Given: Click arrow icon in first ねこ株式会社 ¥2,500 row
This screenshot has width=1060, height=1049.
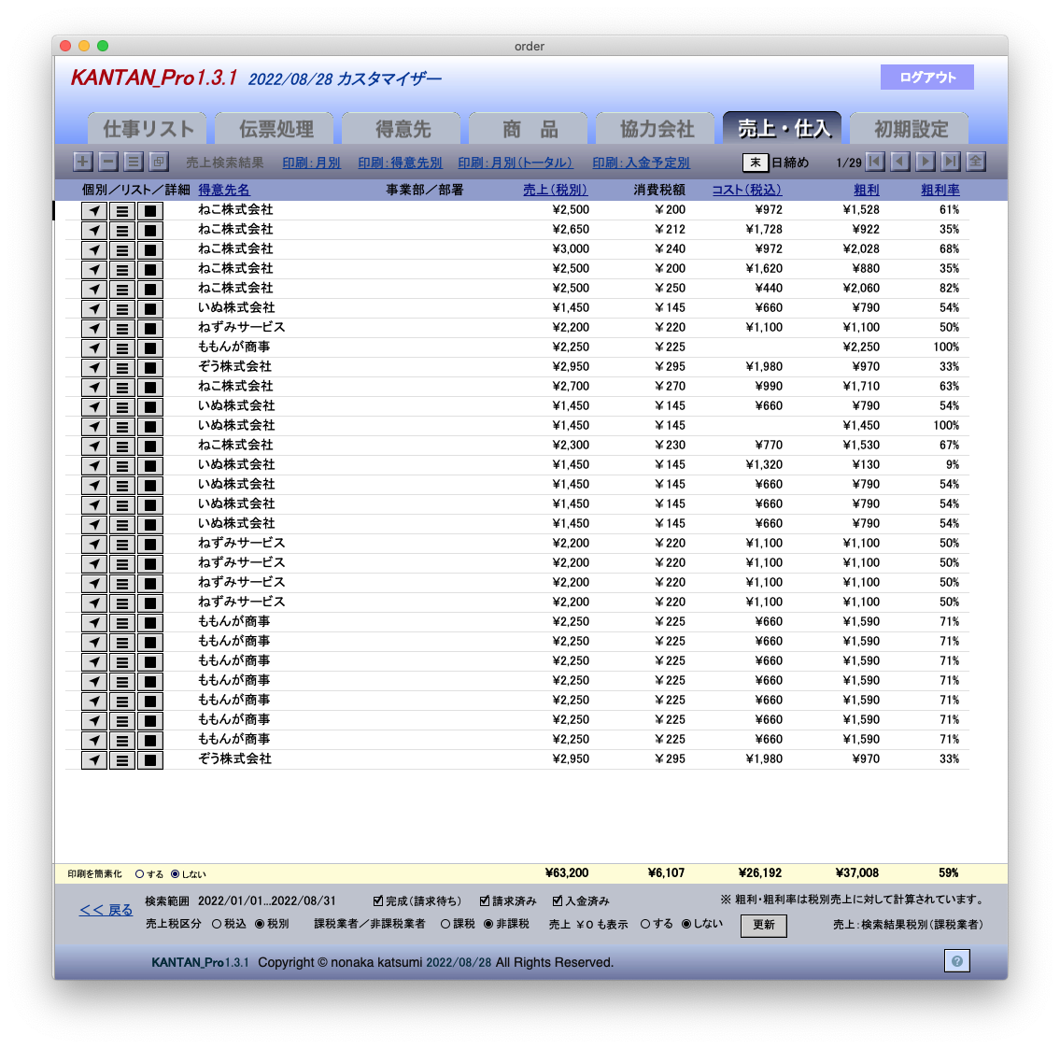Looking at the screenshot, I should (94, 211).
